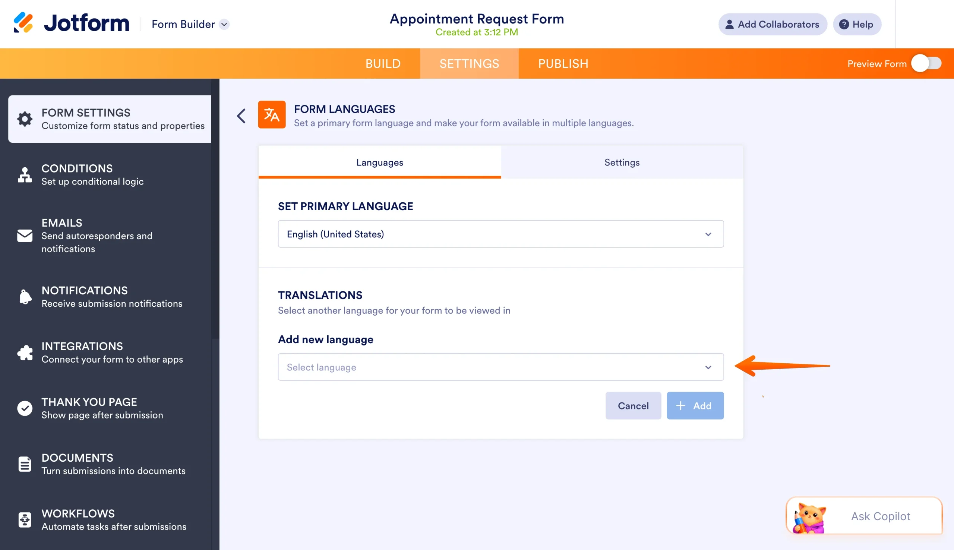Click the Conditions hierarchy icon
Image resolution: width=954 pixels, height=550 pixels.
(x=25, y=175)
